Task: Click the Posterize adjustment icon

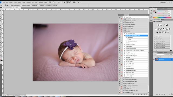Action: [160, 32]
